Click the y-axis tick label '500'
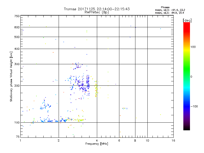The width and height of the screenshot is (204, 153). coord(17,37)
